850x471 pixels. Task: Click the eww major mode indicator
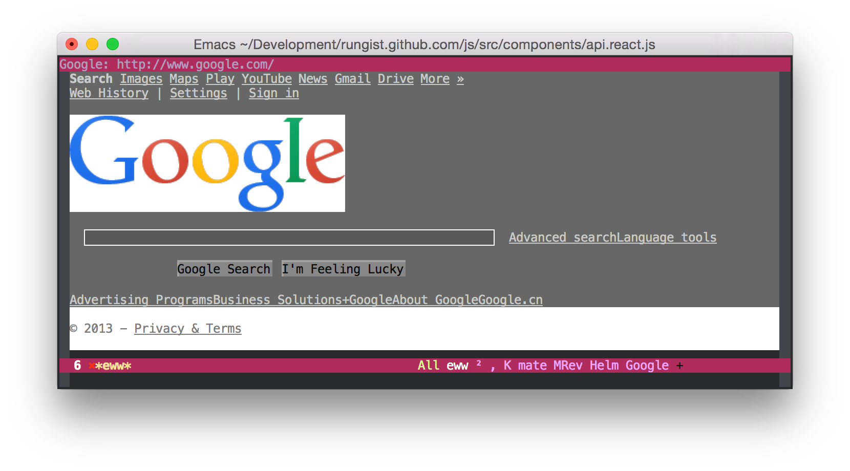pos(457,366)
